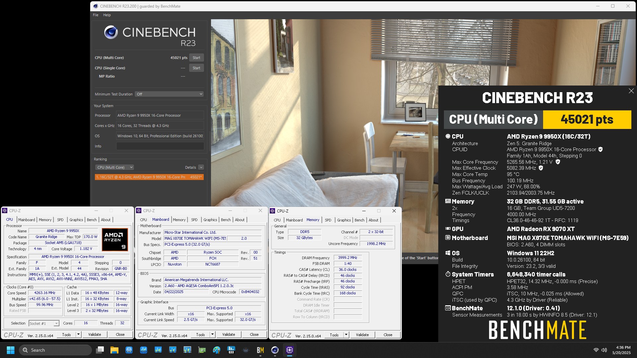Open the Paint palette icon in taskbar
Screen dimensions: 637x358
217,350
